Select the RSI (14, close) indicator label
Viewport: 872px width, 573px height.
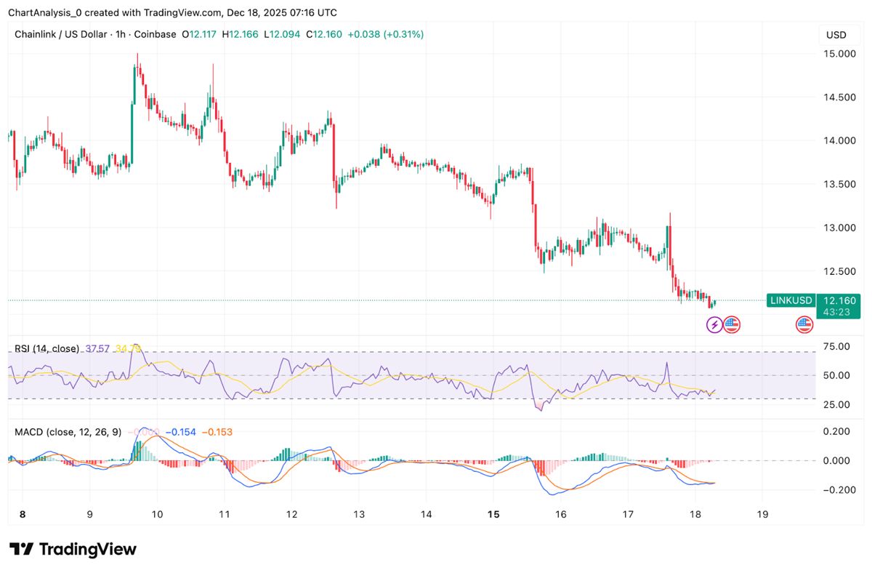(x=47, y=348)
